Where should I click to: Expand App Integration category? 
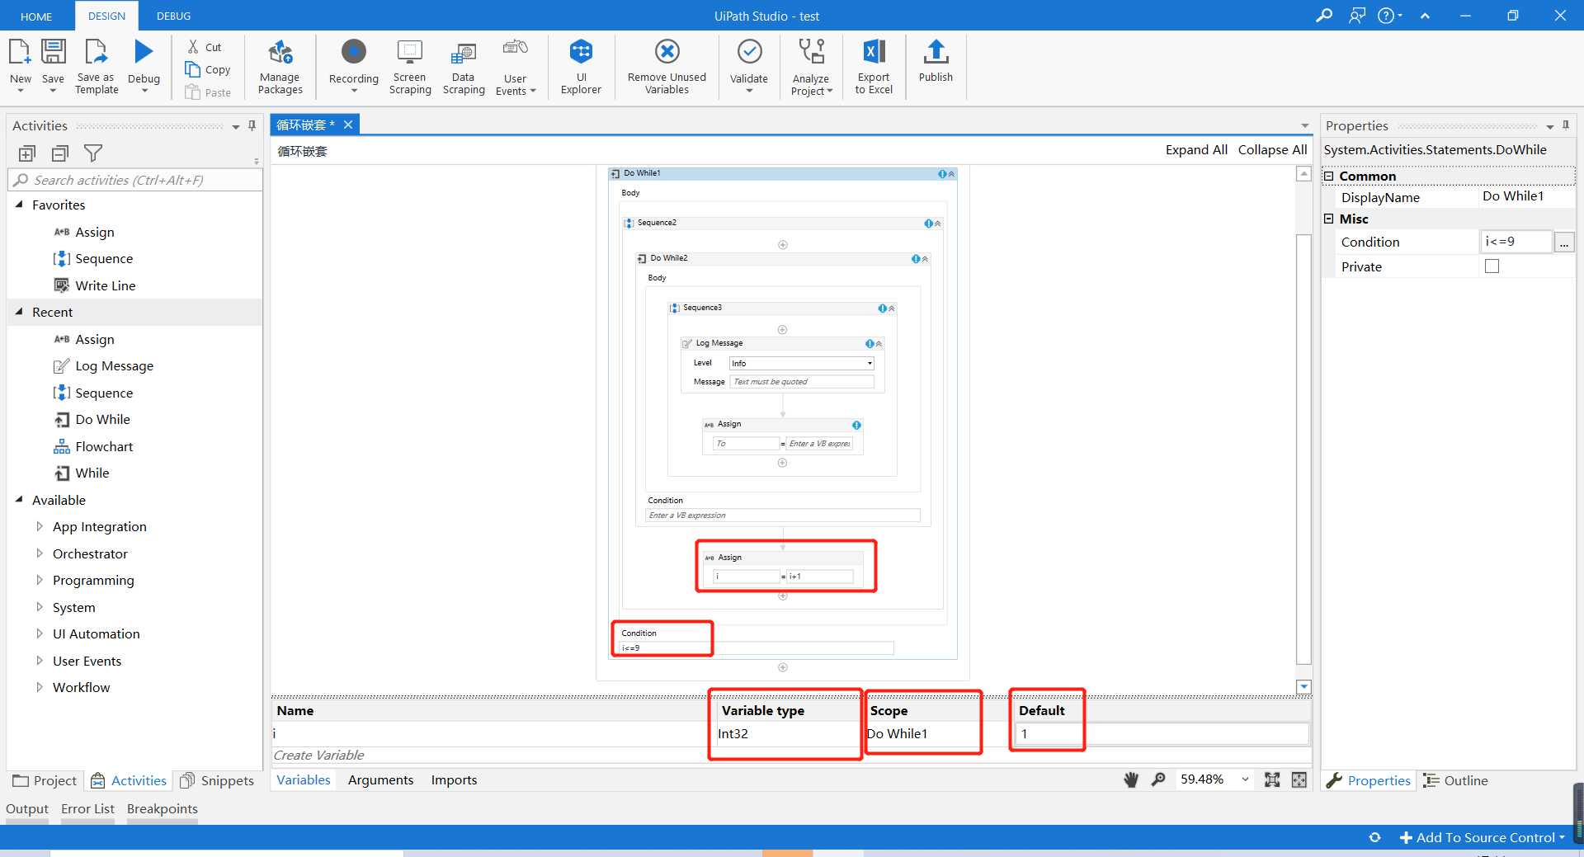click(x=40, y=526)
